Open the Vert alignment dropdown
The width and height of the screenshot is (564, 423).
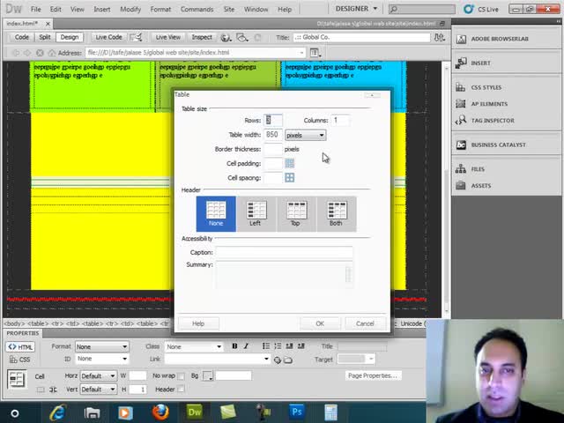point(98,390)
